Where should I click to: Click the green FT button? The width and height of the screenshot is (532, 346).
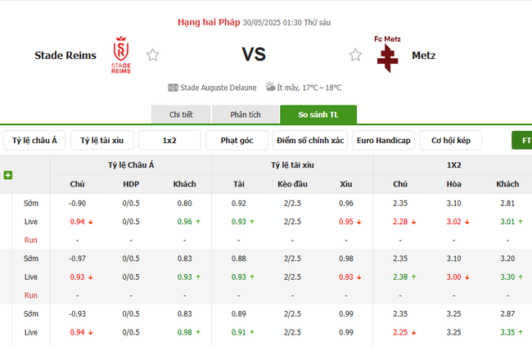pos(522,141)
